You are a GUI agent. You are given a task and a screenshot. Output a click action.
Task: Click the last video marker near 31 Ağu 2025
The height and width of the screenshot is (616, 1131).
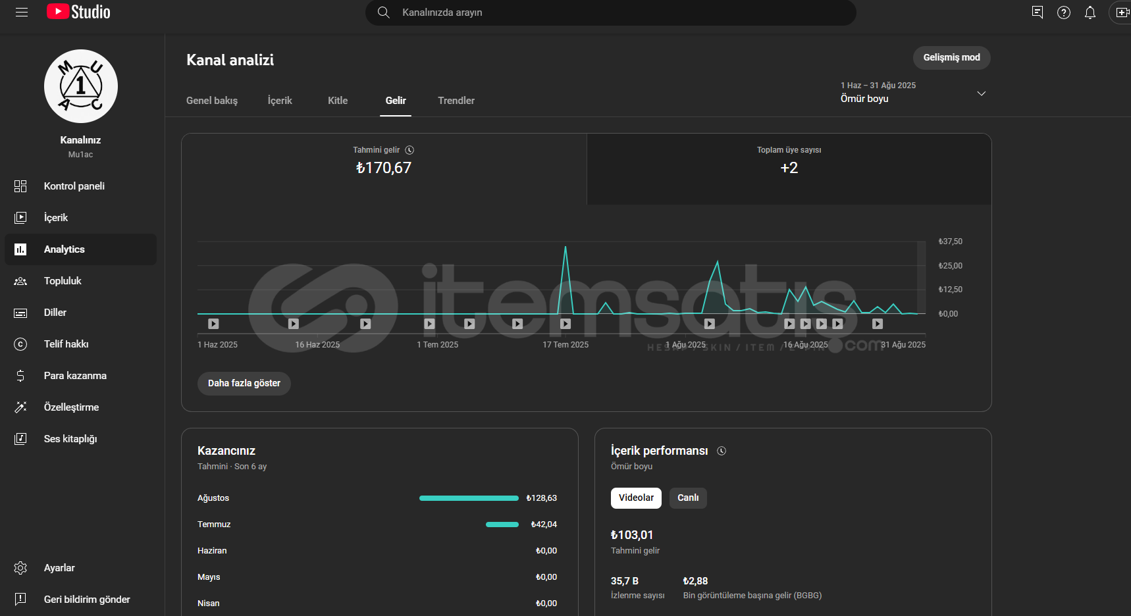coord(878,324)
